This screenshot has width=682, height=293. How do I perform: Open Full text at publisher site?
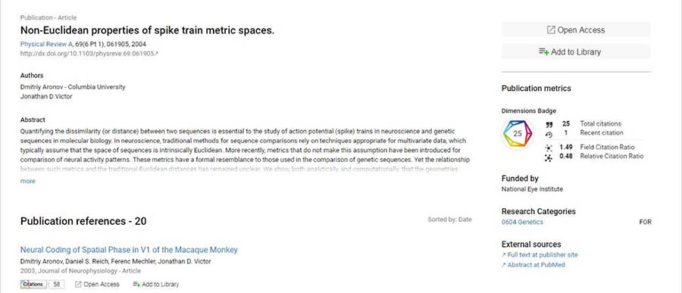(540, 255)
